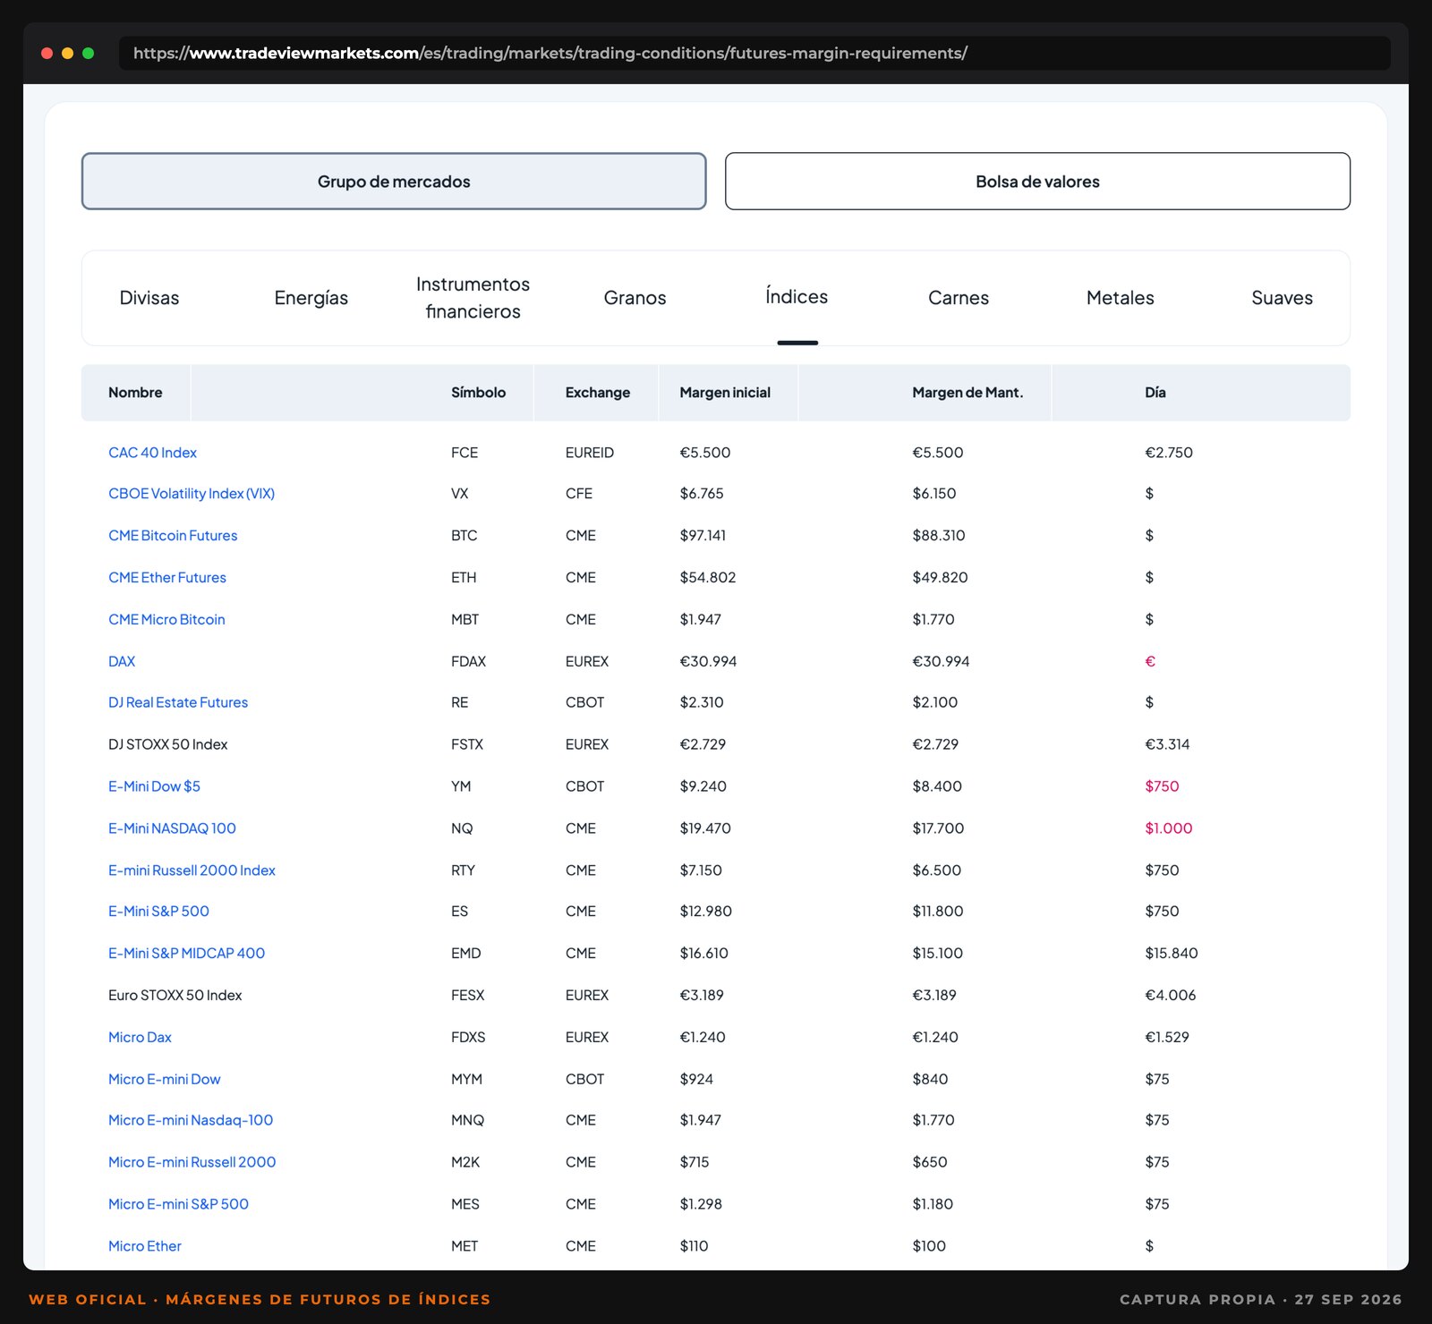The width and height of the screenshot is (1432, 1324).
Task: Click the M2K symbol cell
Action: pos(465,1162)
